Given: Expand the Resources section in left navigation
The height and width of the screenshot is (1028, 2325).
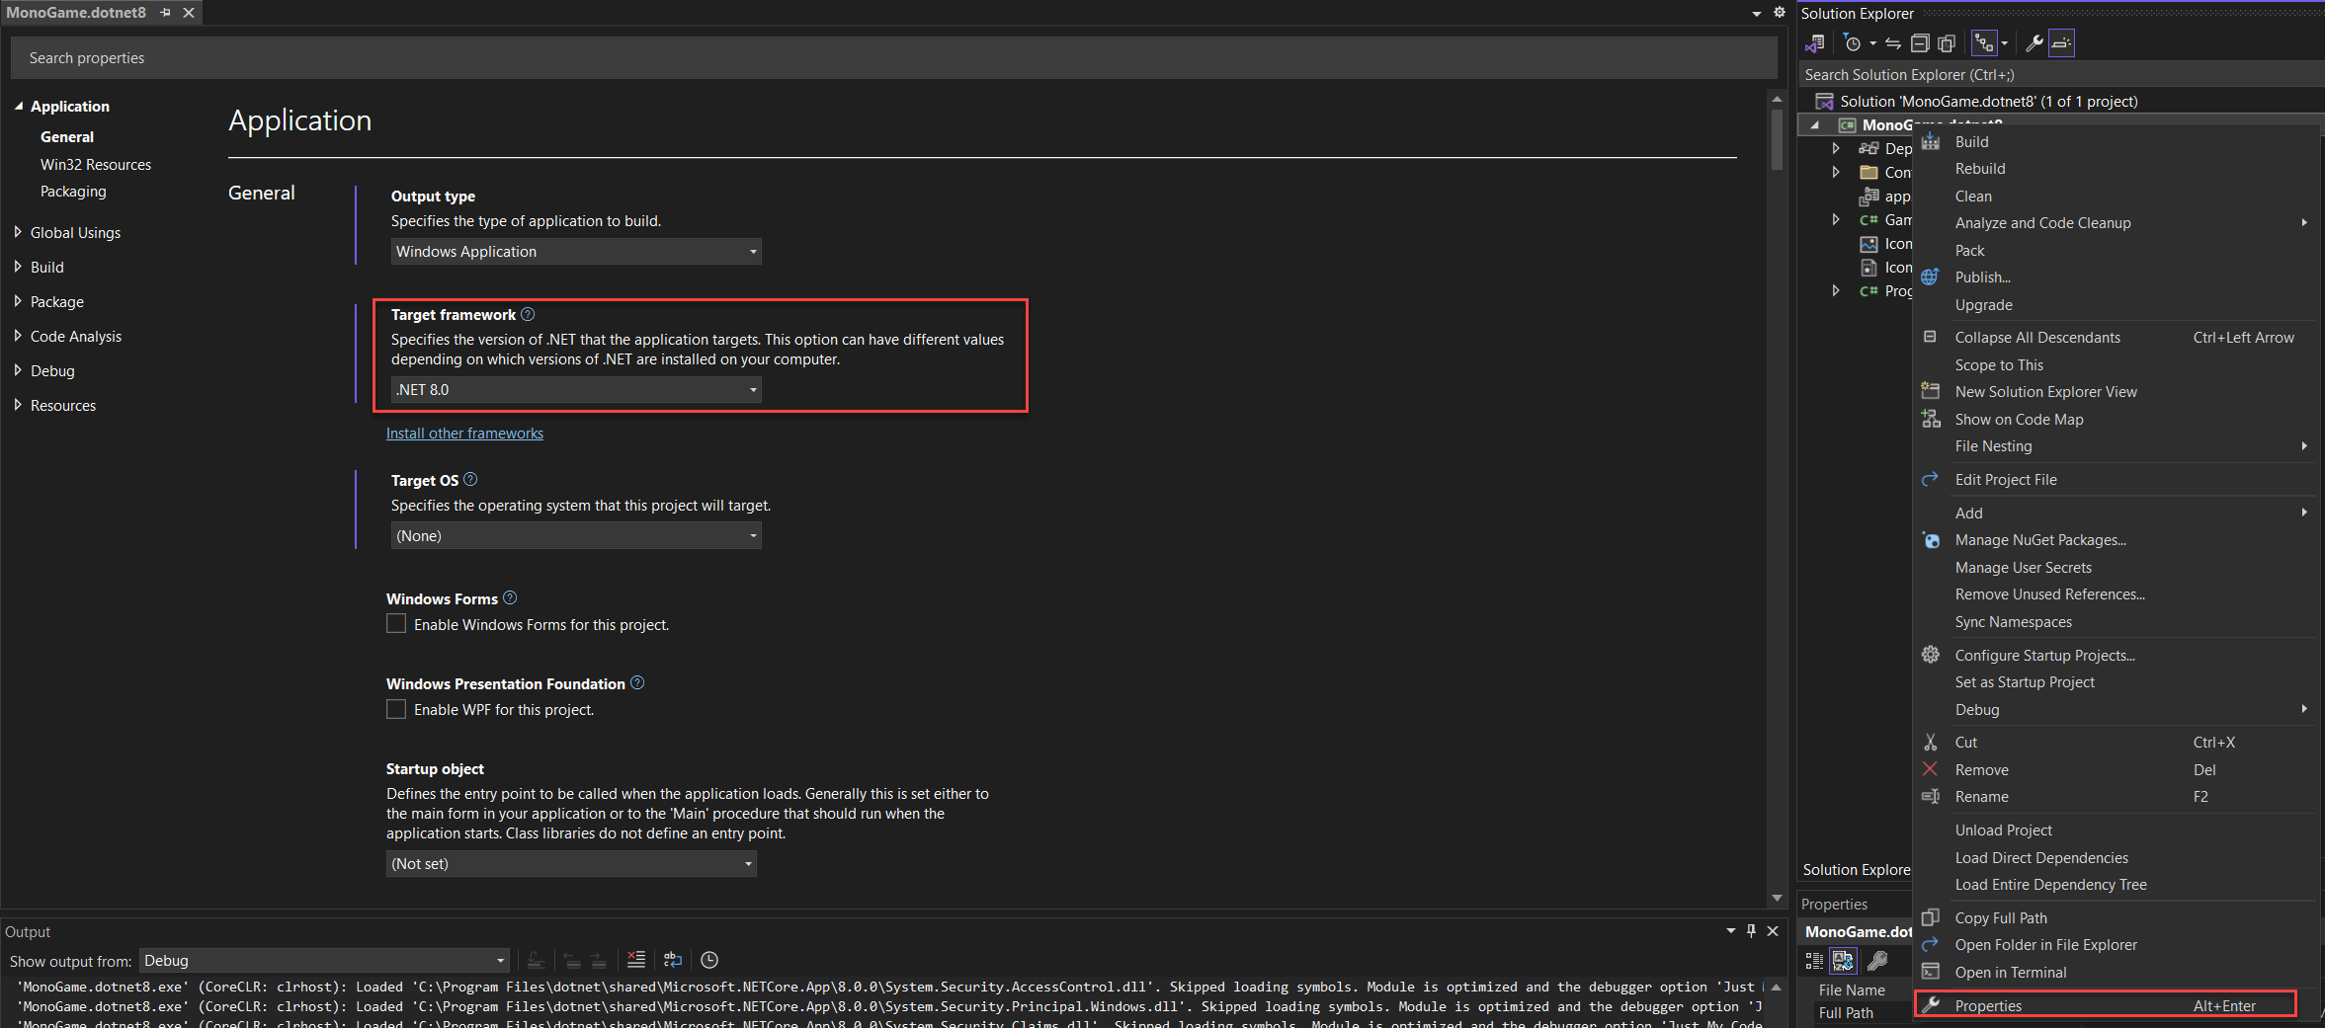Looking at the screenshot, I should coord(18,405).
